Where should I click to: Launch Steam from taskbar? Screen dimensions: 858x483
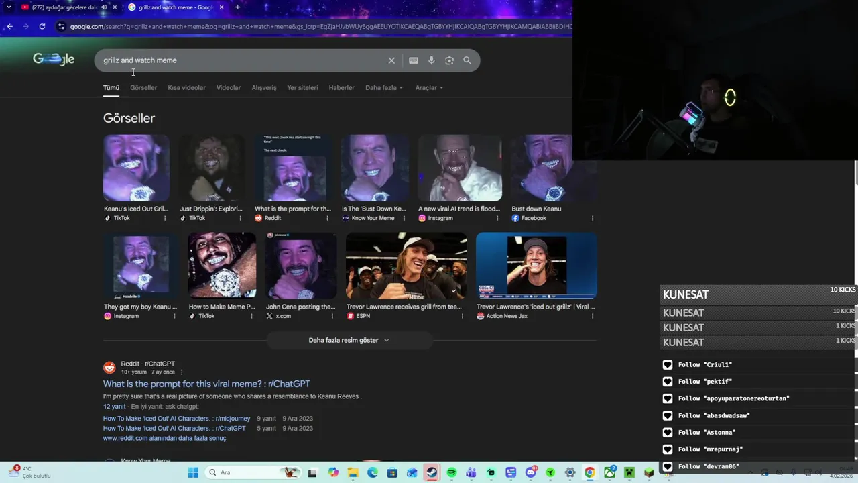coord(432,472)
